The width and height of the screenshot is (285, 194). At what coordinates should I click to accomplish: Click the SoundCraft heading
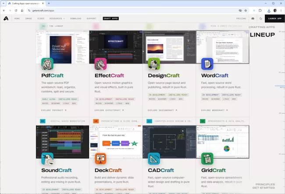(57, 170)
